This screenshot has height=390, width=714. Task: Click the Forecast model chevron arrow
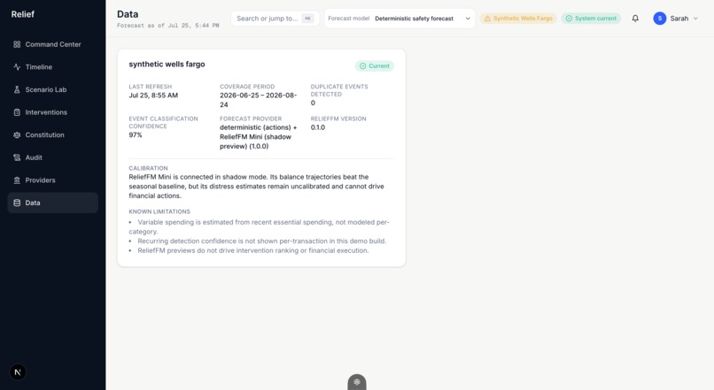[x=468, y=19]
